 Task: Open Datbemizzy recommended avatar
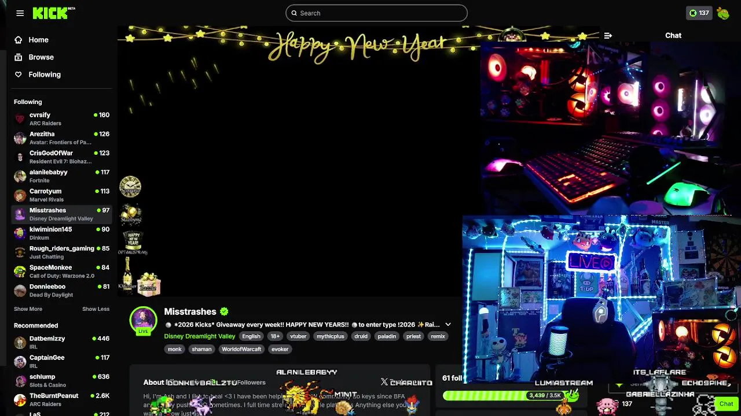pyautogui.click(x=20, y=343)
